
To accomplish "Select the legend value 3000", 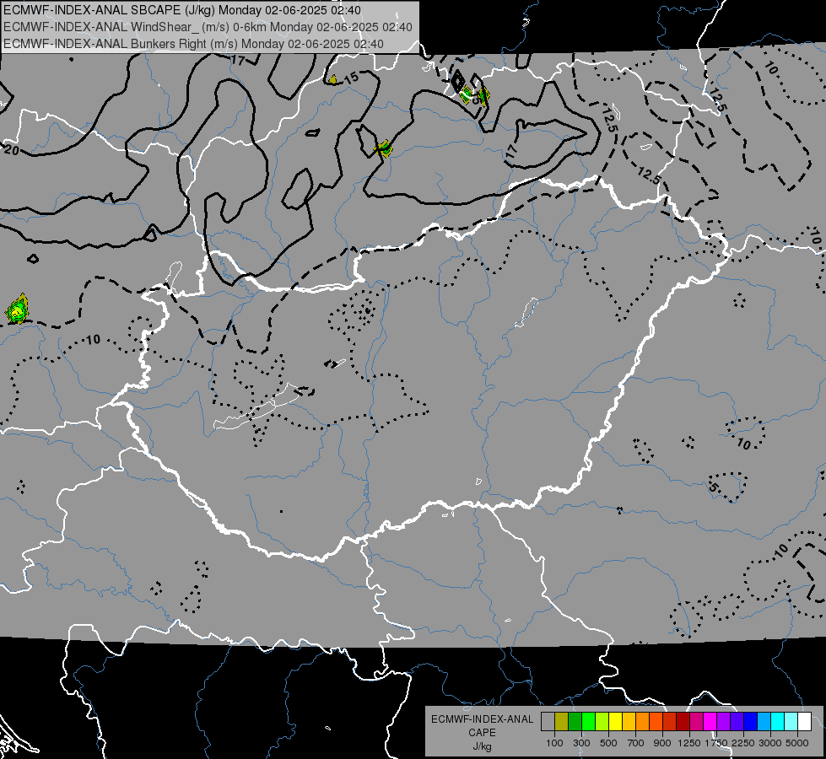I will 770,743.
